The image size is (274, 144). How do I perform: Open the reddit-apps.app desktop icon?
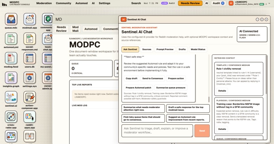coord(30,117)
